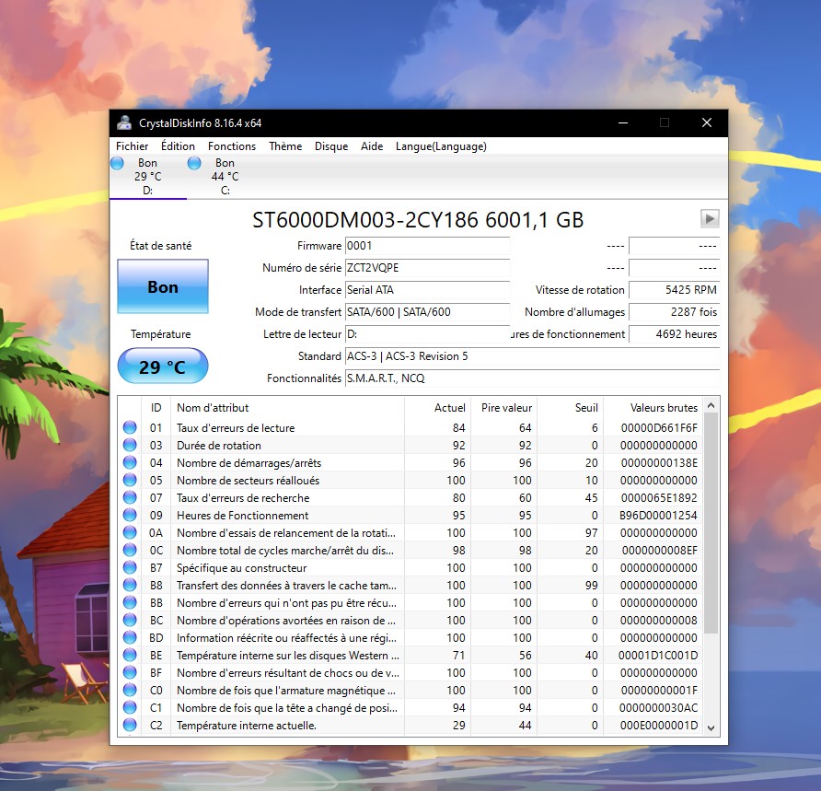Click the status orb for attribute BF
Image resolution: width=821 pixels, height=791 pixels.
(x=130, y=672)
